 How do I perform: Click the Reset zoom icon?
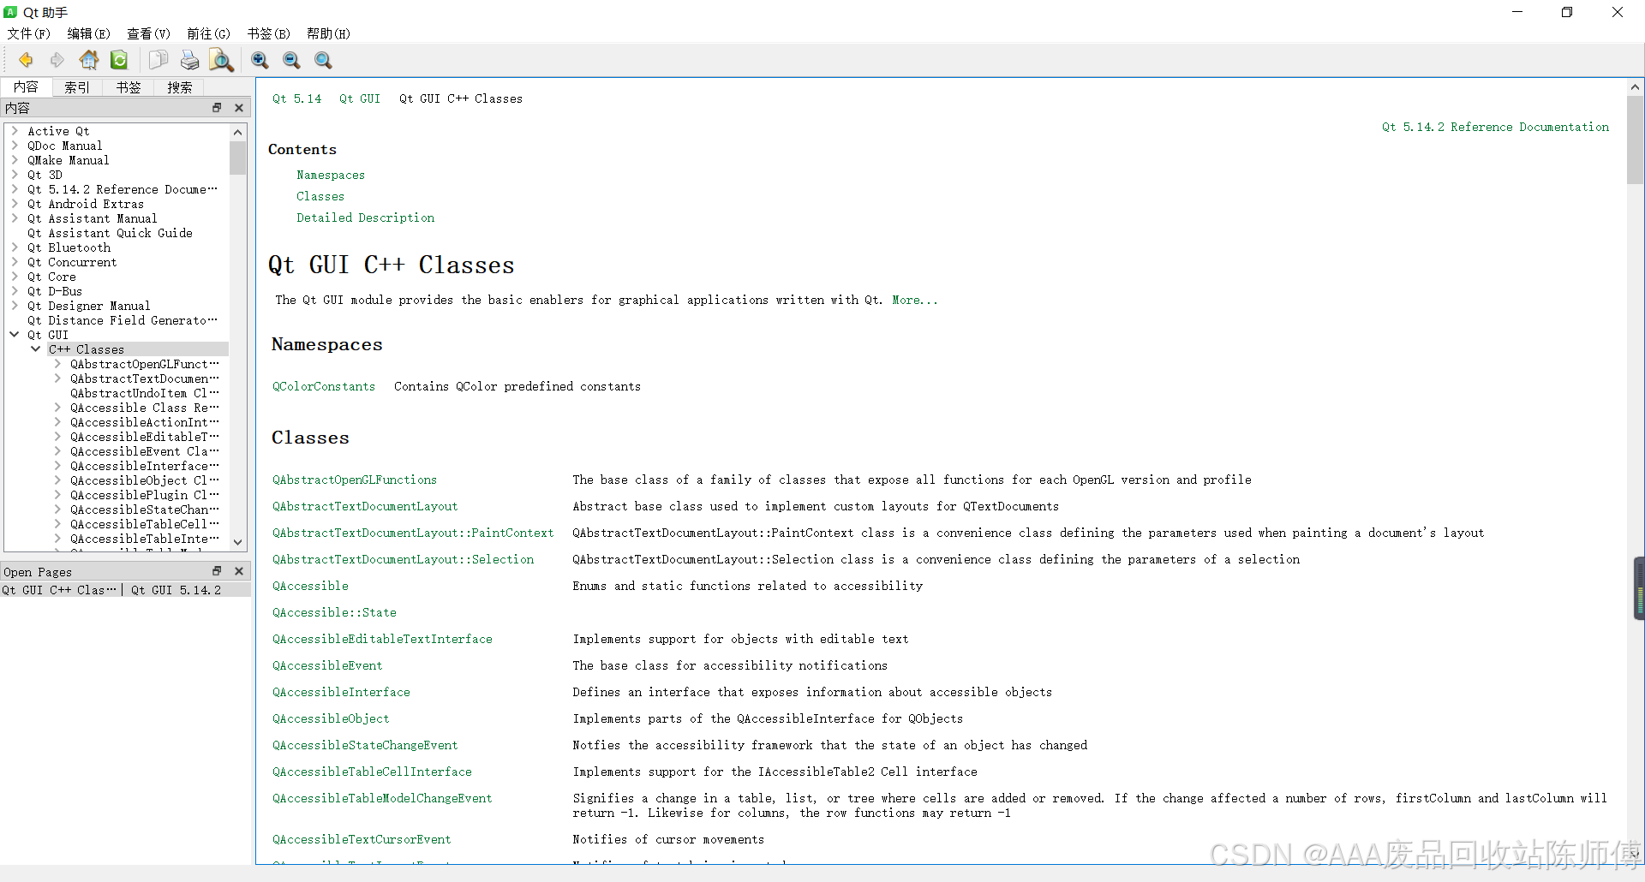point(323,60)
